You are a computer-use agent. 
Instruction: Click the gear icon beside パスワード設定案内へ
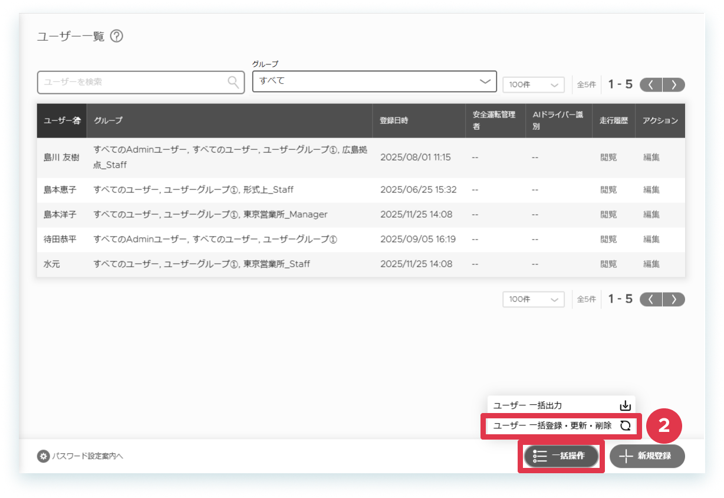pyautogui.click(x=43, y=456)
